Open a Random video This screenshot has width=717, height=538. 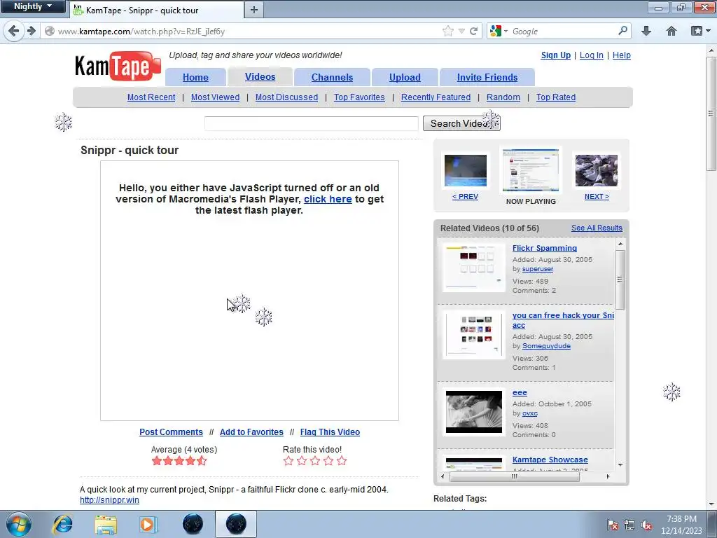pyautogui.click(x=503, y=97)
